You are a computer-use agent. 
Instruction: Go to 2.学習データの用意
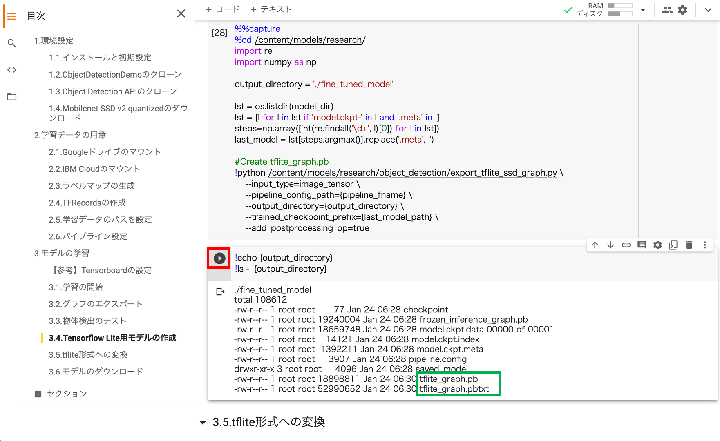70,135
